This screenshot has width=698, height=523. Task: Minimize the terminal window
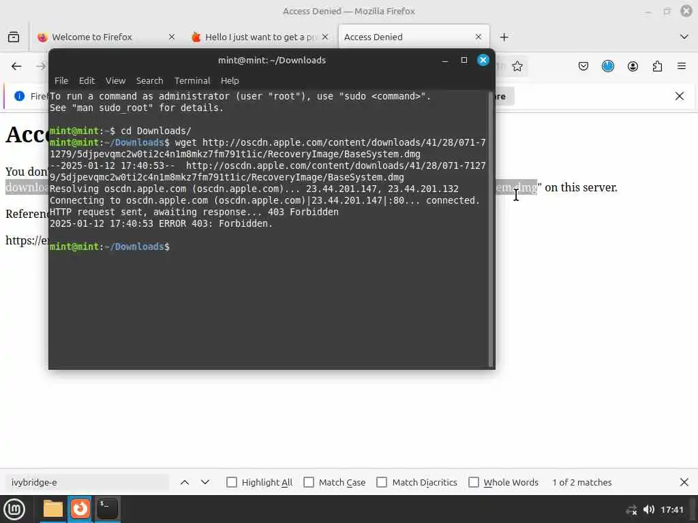pos(444,60)
